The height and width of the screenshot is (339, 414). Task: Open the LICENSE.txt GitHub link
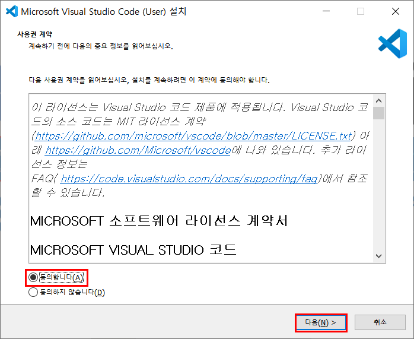coord(193,136)
